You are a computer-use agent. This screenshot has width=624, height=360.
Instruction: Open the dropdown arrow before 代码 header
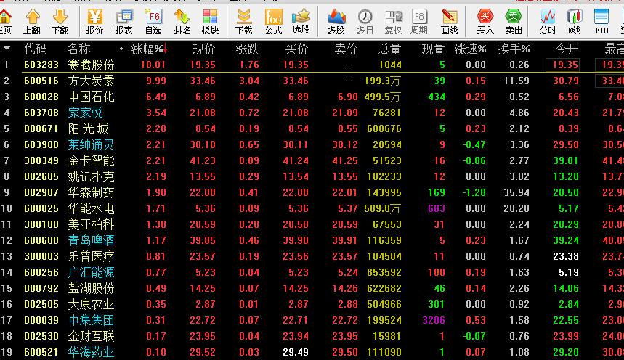7,49
